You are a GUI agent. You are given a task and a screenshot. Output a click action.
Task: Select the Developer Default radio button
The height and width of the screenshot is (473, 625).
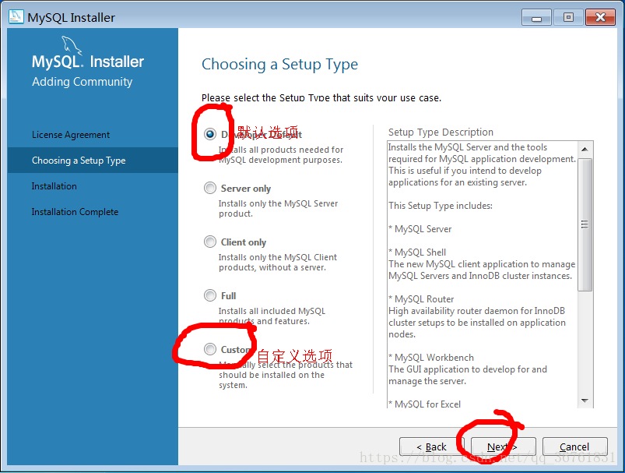(x=209, y=134)
